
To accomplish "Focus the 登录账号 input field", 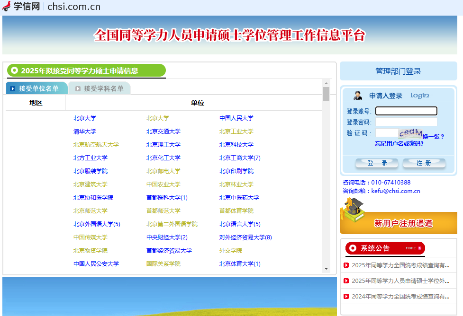I will (x=406, y=111).
